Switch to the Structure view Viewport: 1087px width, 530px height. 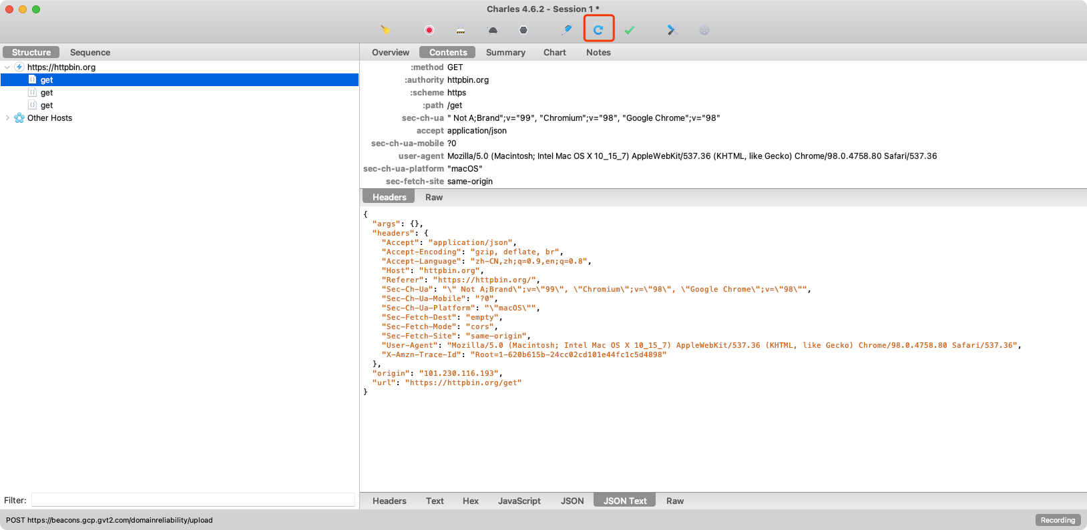pyautogui.click(x=31, y=52)
